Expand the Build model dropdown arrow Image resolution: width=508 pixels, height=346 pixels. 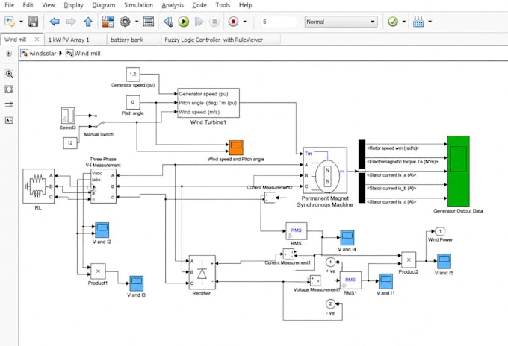coord(430,22)
